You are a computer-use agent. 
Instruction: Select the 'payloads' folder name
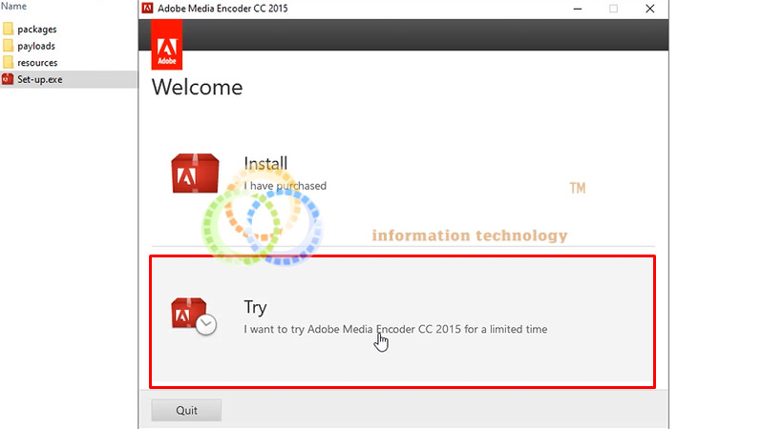36,46
